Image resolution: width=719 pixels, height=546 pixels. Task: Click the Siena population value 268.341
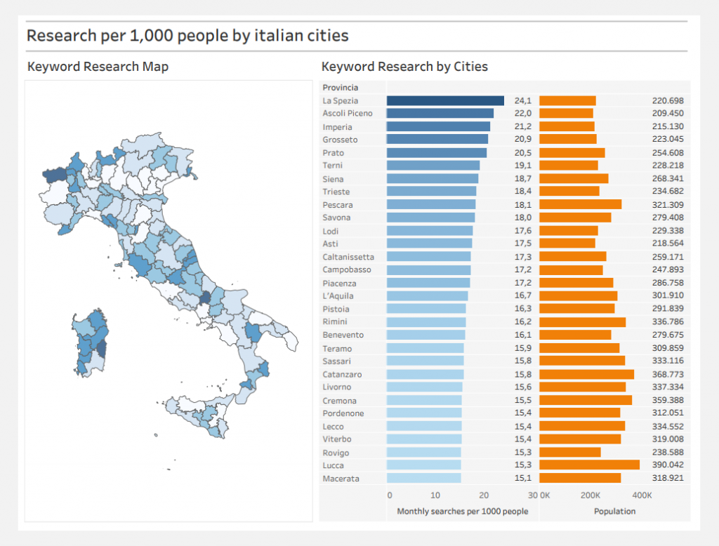668,178
